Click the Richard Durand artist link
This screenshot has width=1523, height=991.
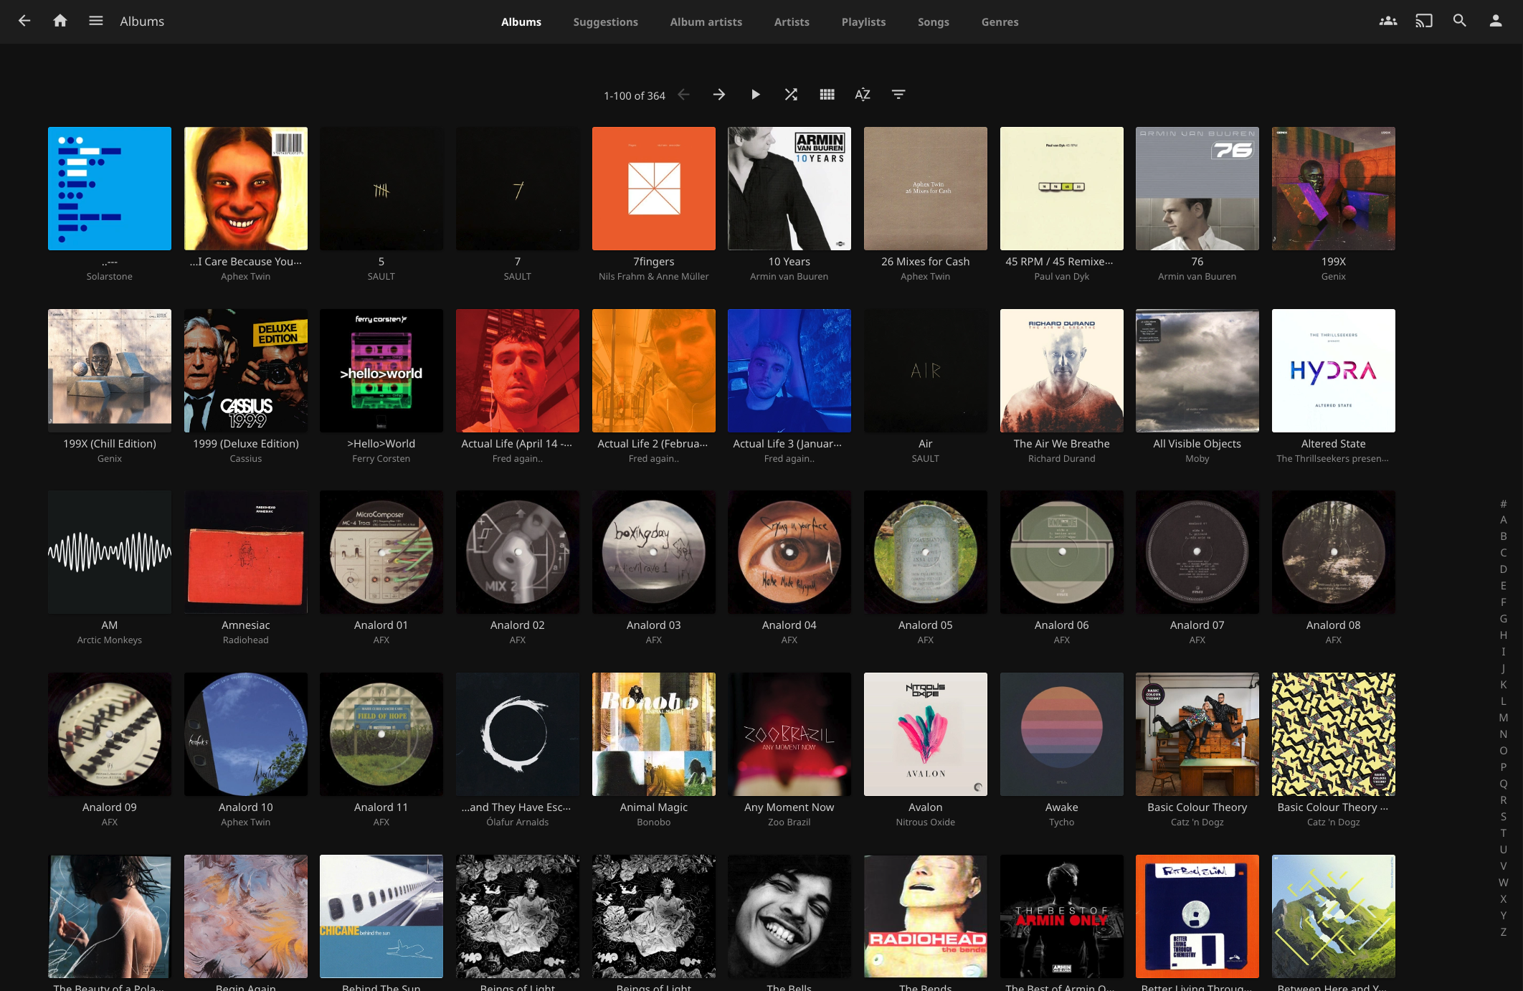point(1062,459)
